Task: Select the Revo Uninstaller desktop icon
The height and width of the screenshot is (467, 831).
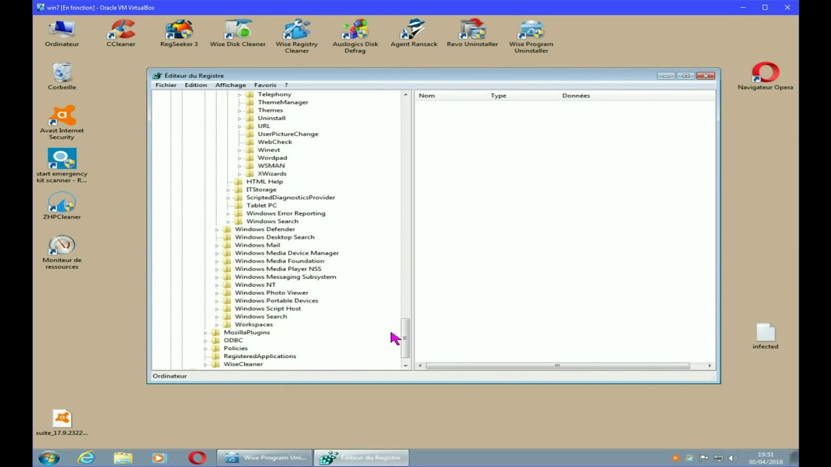Action: 472,34
